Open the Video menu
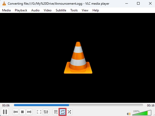The width and height of the screenshot is (155, 116). (48, 10)
